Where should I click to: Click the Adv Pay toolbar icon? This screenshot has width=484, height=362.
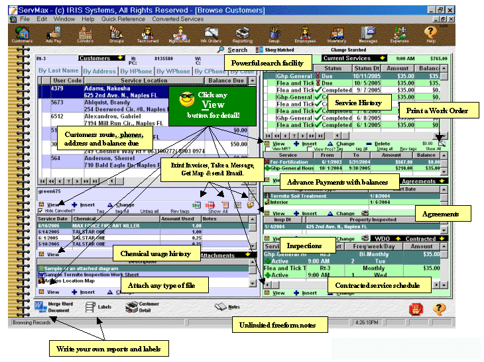[53, 34]
